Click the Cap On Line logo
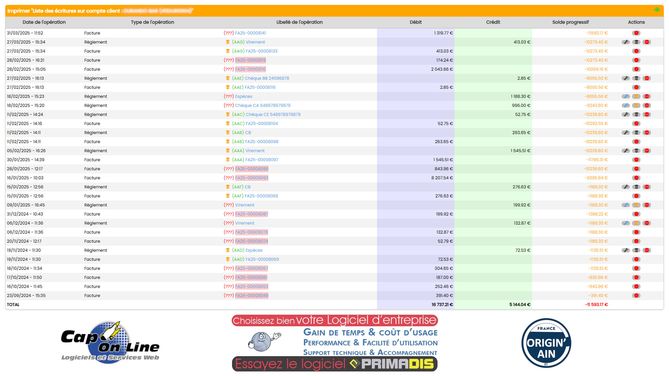The width and height of the screenshot is (669, 376). click(110, 343)
